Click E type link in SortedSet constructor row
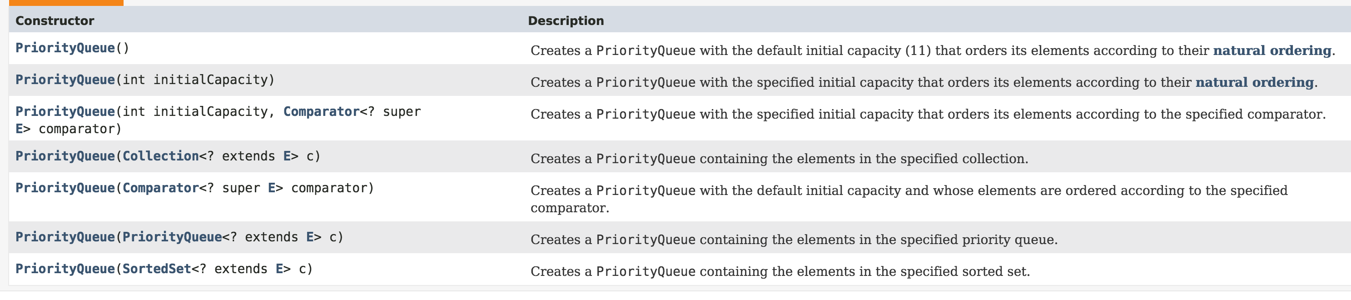This screenshot has width=1351, height=300. pos(279,269)
